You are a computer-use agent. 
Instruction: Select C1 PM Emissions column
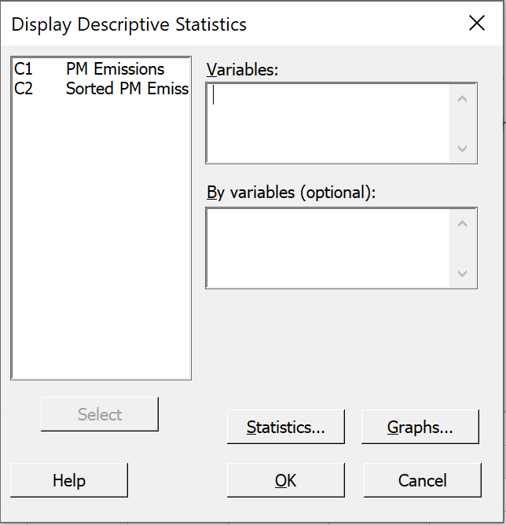point(101,69)
